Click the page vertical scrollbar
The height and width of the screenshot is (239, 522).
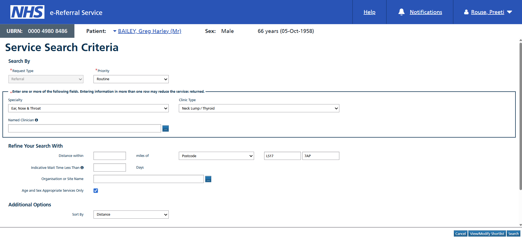tap(520, 116)
